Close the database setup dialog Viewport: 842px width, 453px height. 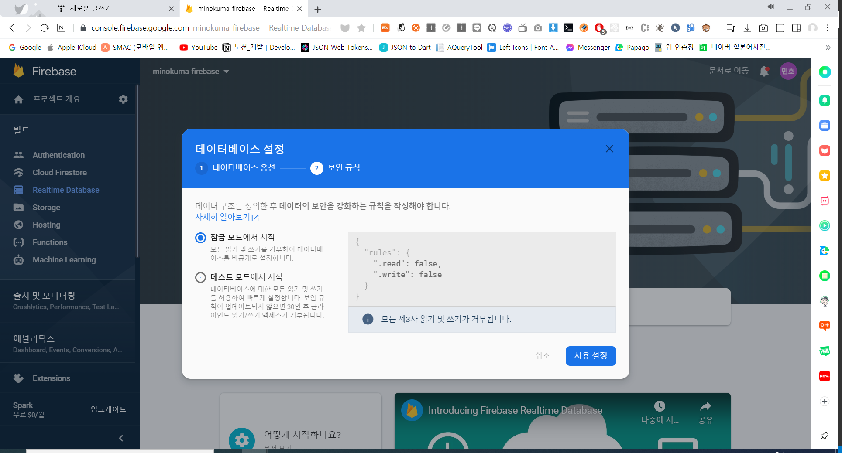[609, 149]
